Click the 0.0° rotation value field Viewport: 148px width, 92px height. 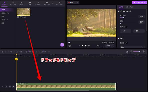coord(141,22)
